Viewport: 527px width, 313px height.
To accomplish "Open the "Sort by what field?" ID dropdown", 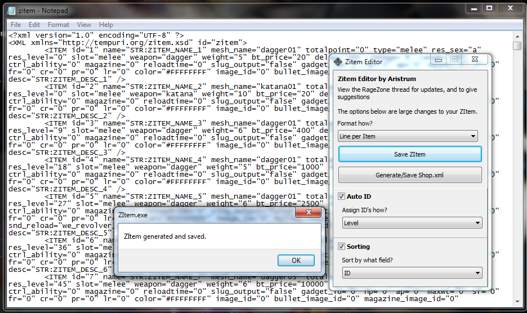I will [412, 273].
